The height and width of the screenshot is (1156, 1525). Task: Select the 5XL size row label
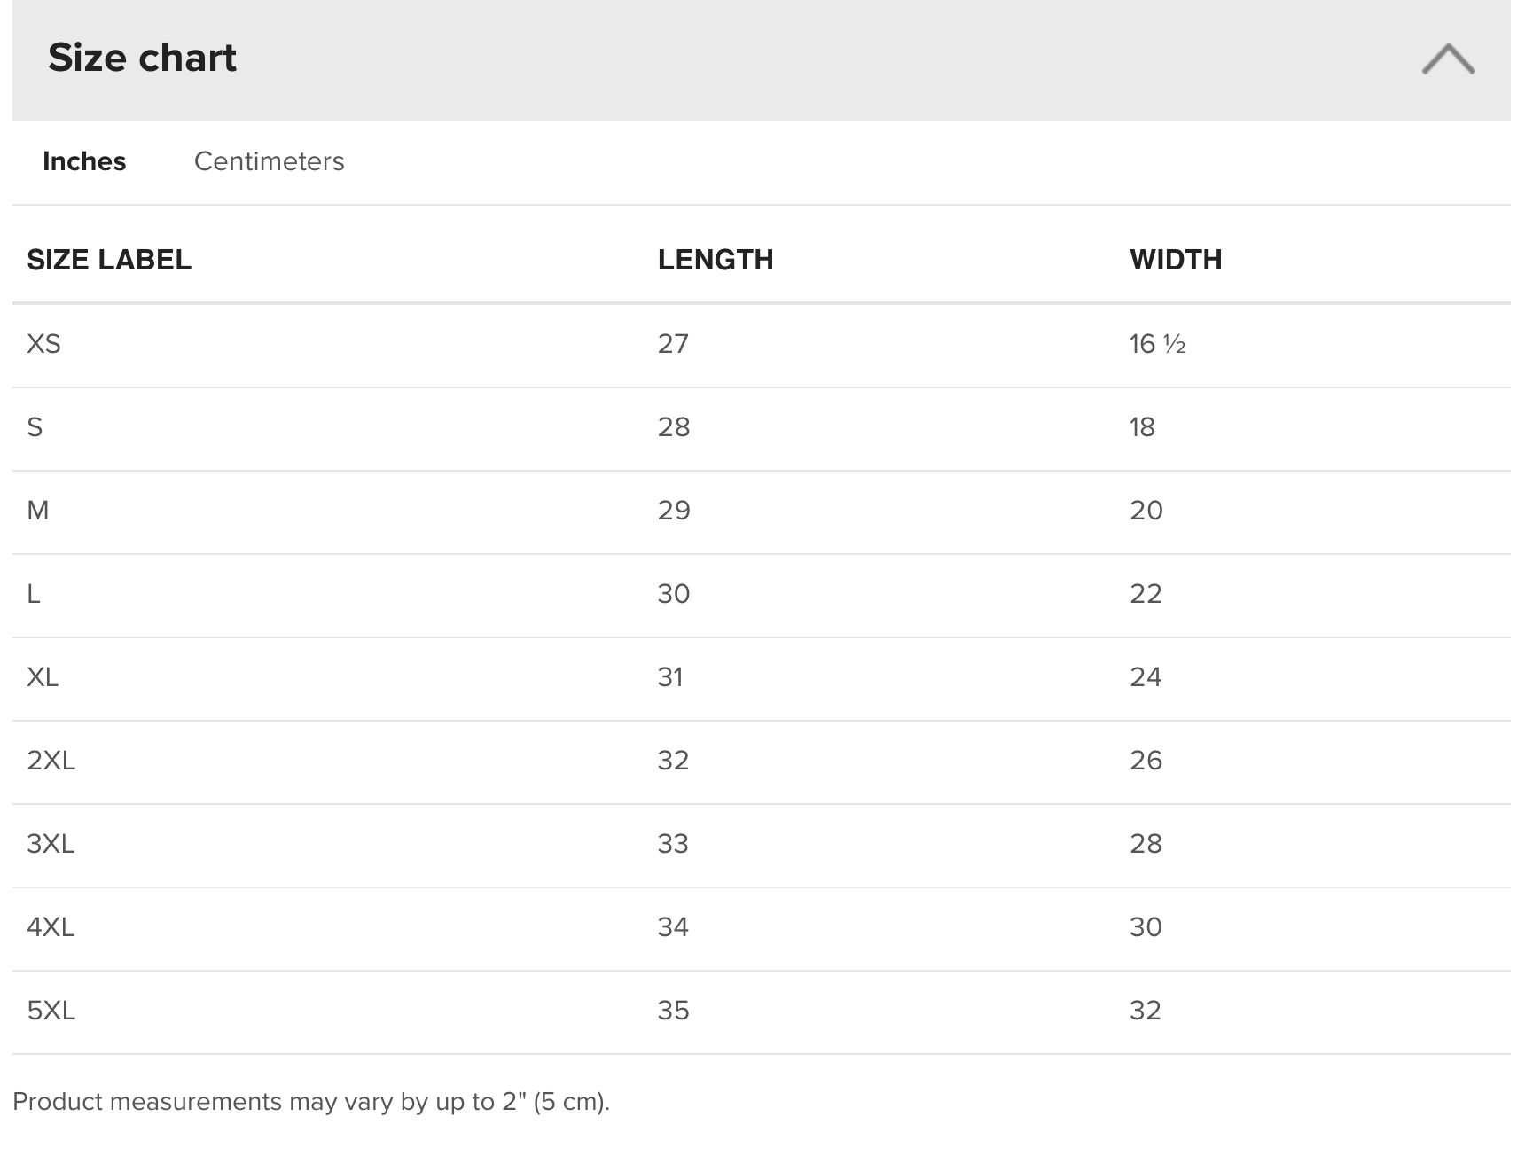[x=51, y=1011]
